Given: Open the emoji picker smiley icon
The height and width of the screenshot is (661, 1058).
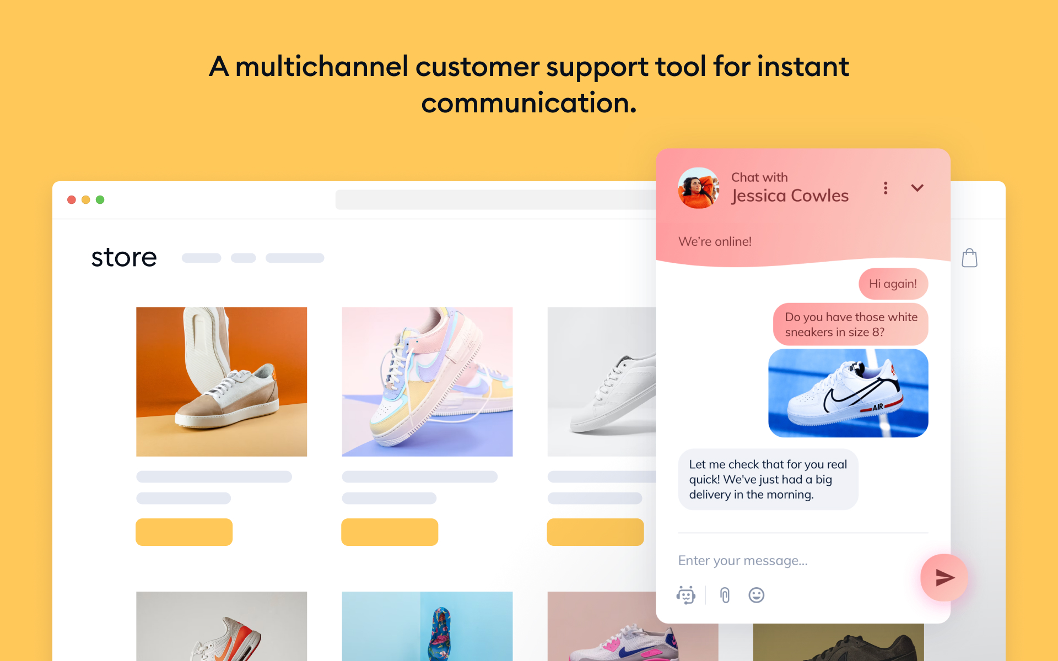Looking at the screenshot, I should (x=756, y=595).
